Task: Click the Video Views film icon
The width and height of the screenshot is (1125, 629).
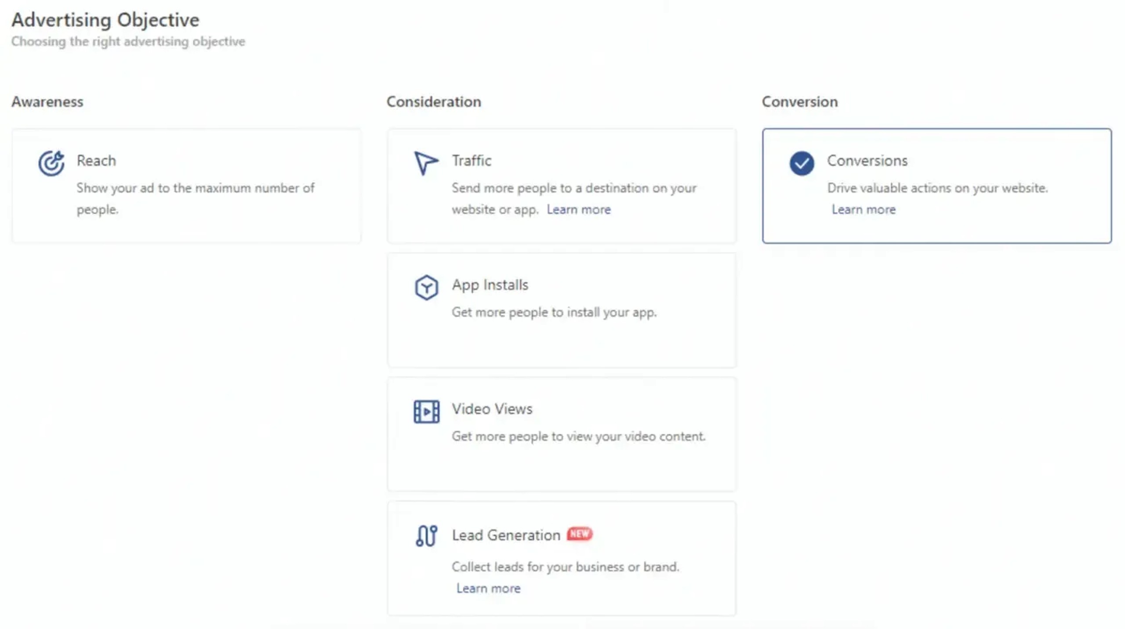Action: click(426, 412)
